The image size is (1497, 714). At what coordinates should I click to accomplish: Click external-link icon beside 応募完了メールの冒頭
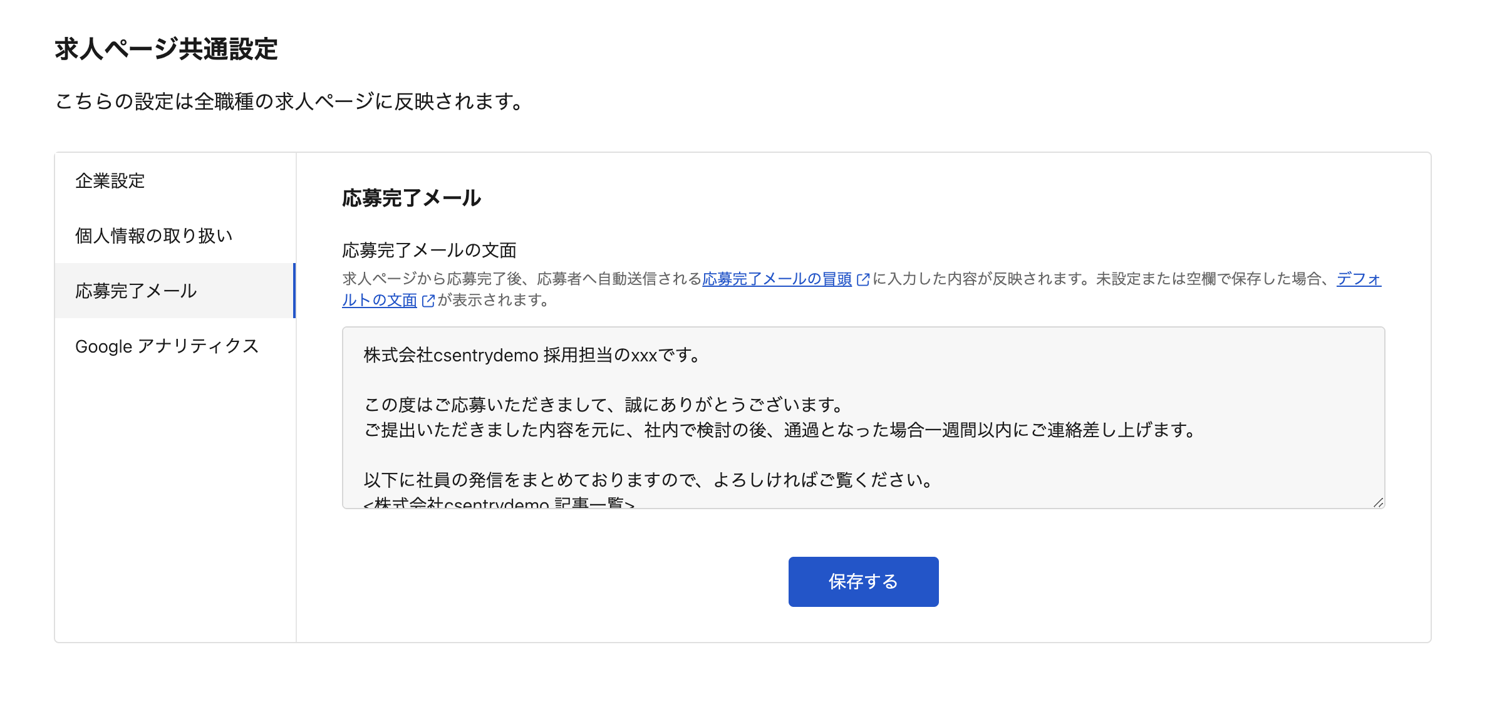pos(863,280)
